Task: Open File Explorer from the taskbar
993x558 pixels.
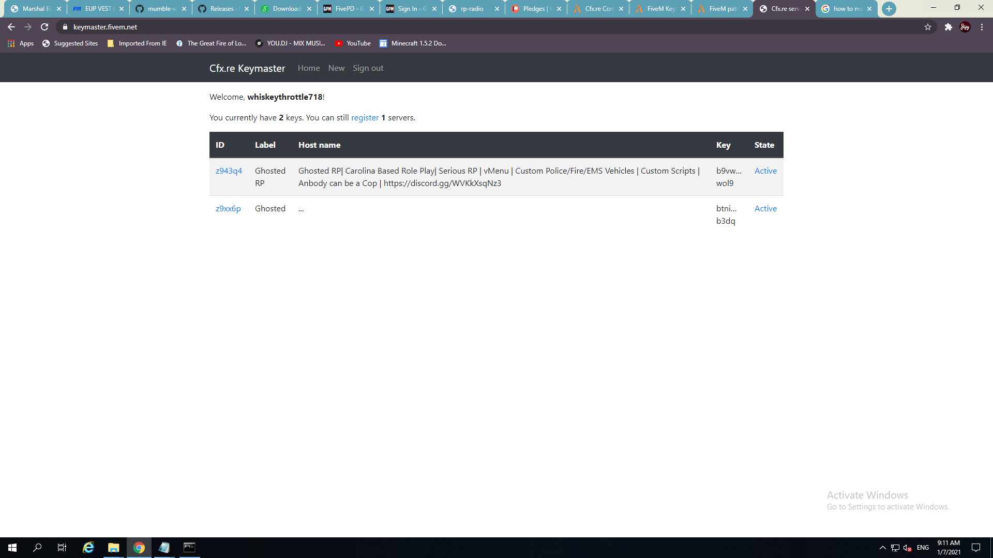Action: pyautogui.click(x=113, y=548)
